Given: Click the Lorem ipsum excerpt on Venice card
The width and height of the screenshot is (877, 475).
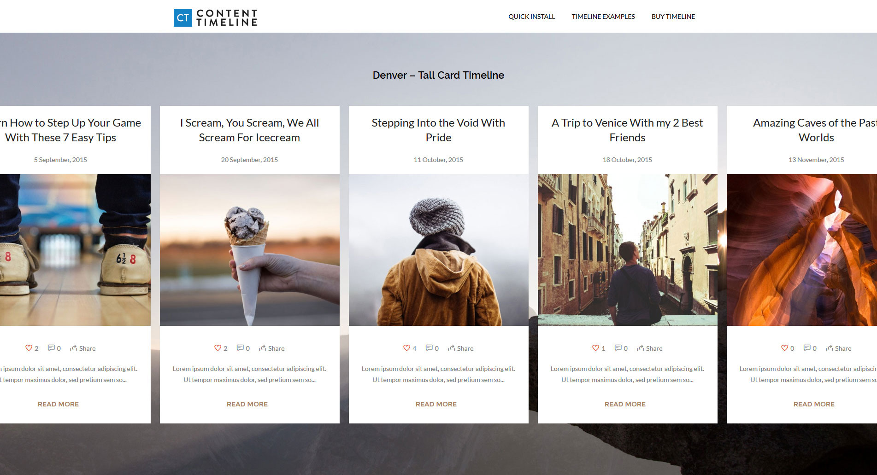Looking at the screenshot, I should click(x=627, y=374).
